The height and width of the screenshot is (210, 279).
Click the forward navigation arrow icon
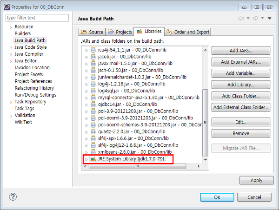coord(255,18)
